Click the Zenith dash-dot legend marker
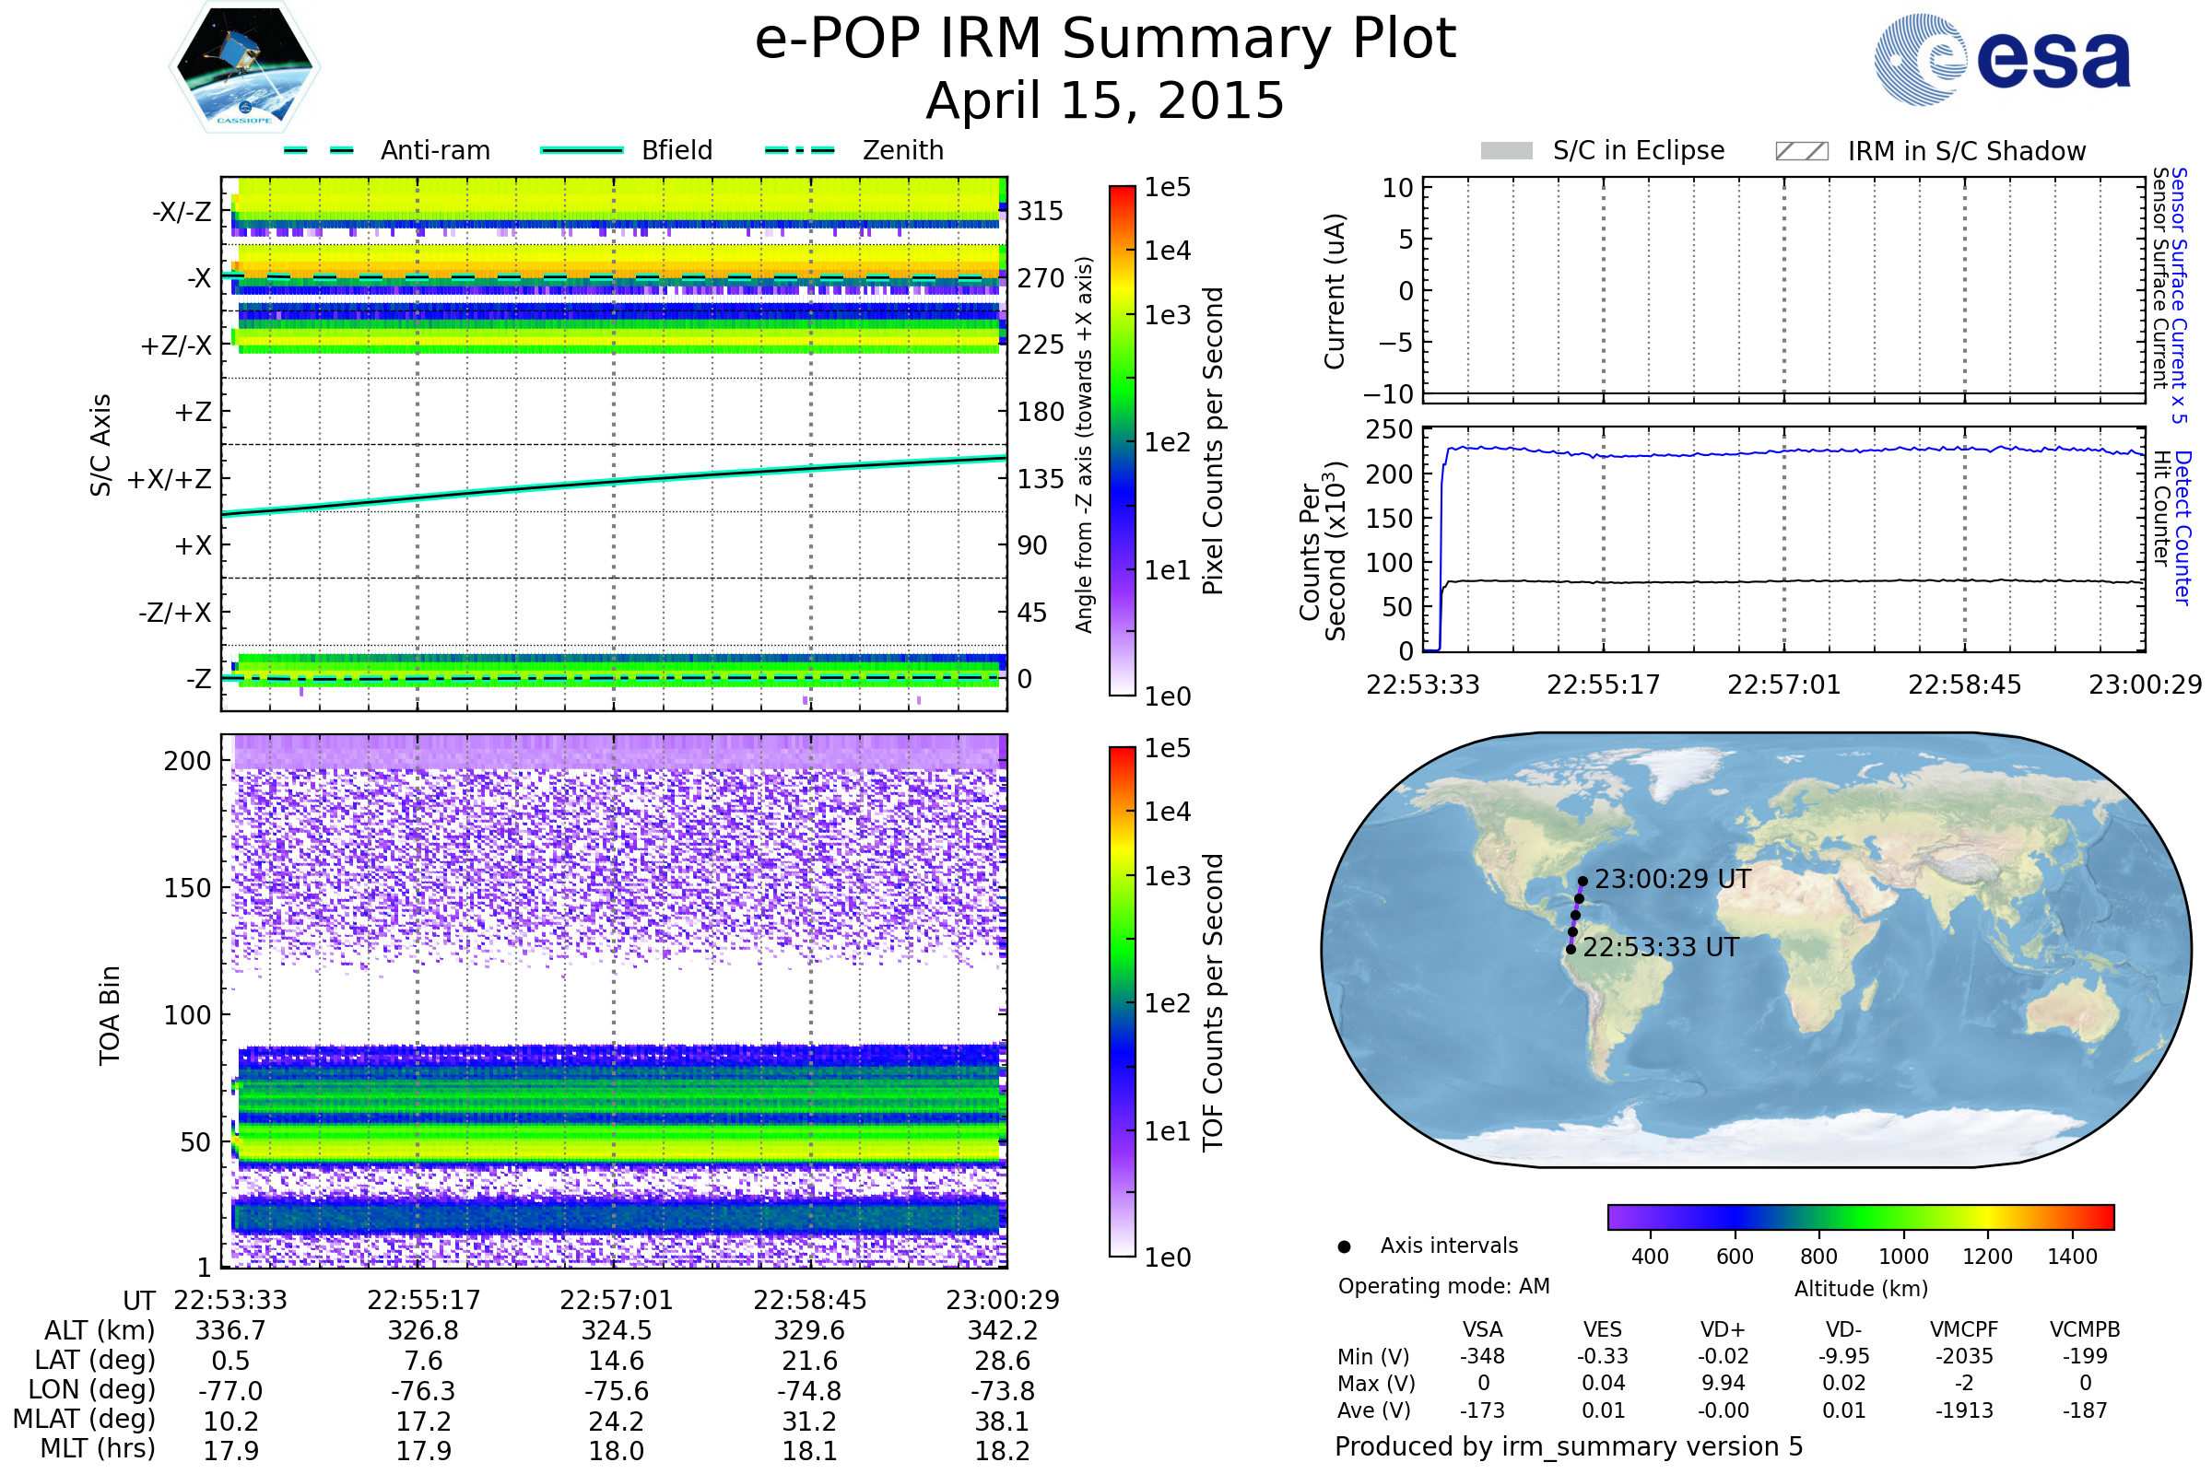This screenshot has width=2212, height=1474. click(800, 150)
